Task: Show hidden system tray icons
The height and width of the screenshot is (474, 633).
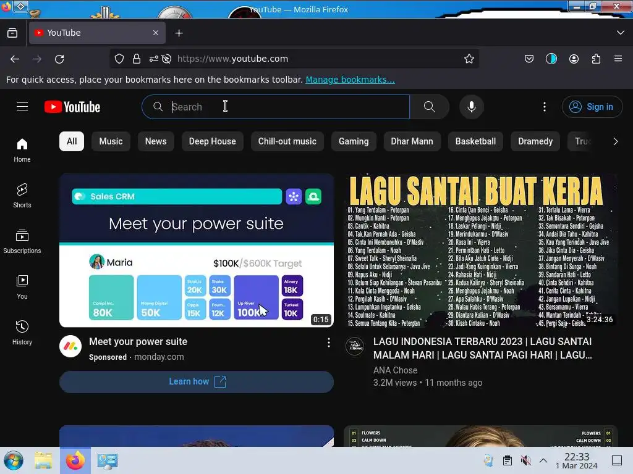Action: [x=543, y=460]
